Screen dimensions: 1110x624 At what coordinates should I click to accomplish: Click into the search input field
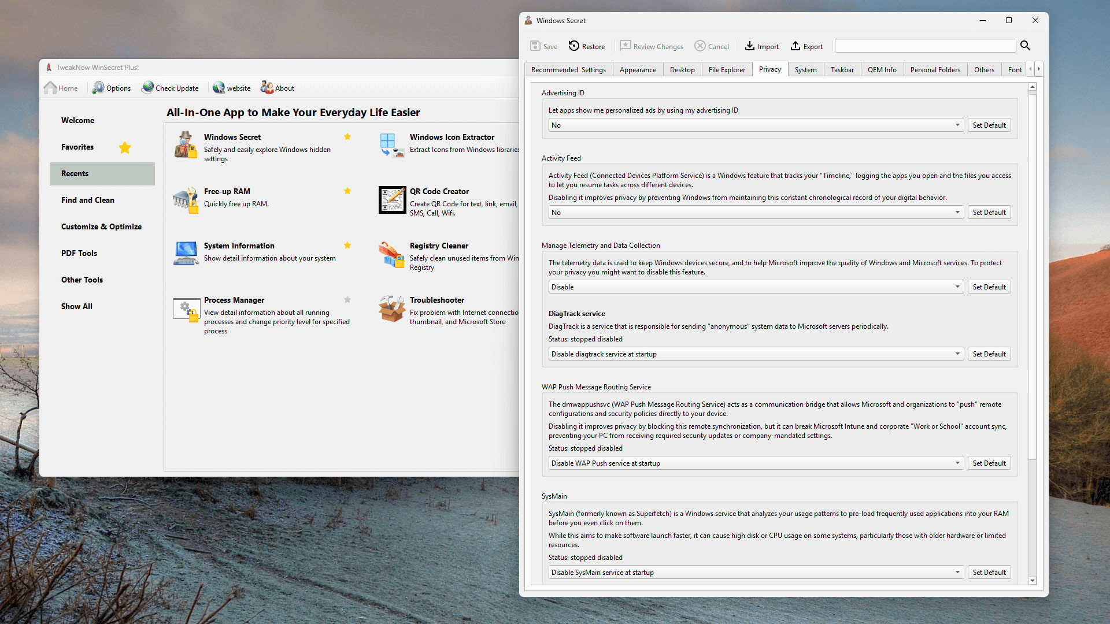point(924,46)
